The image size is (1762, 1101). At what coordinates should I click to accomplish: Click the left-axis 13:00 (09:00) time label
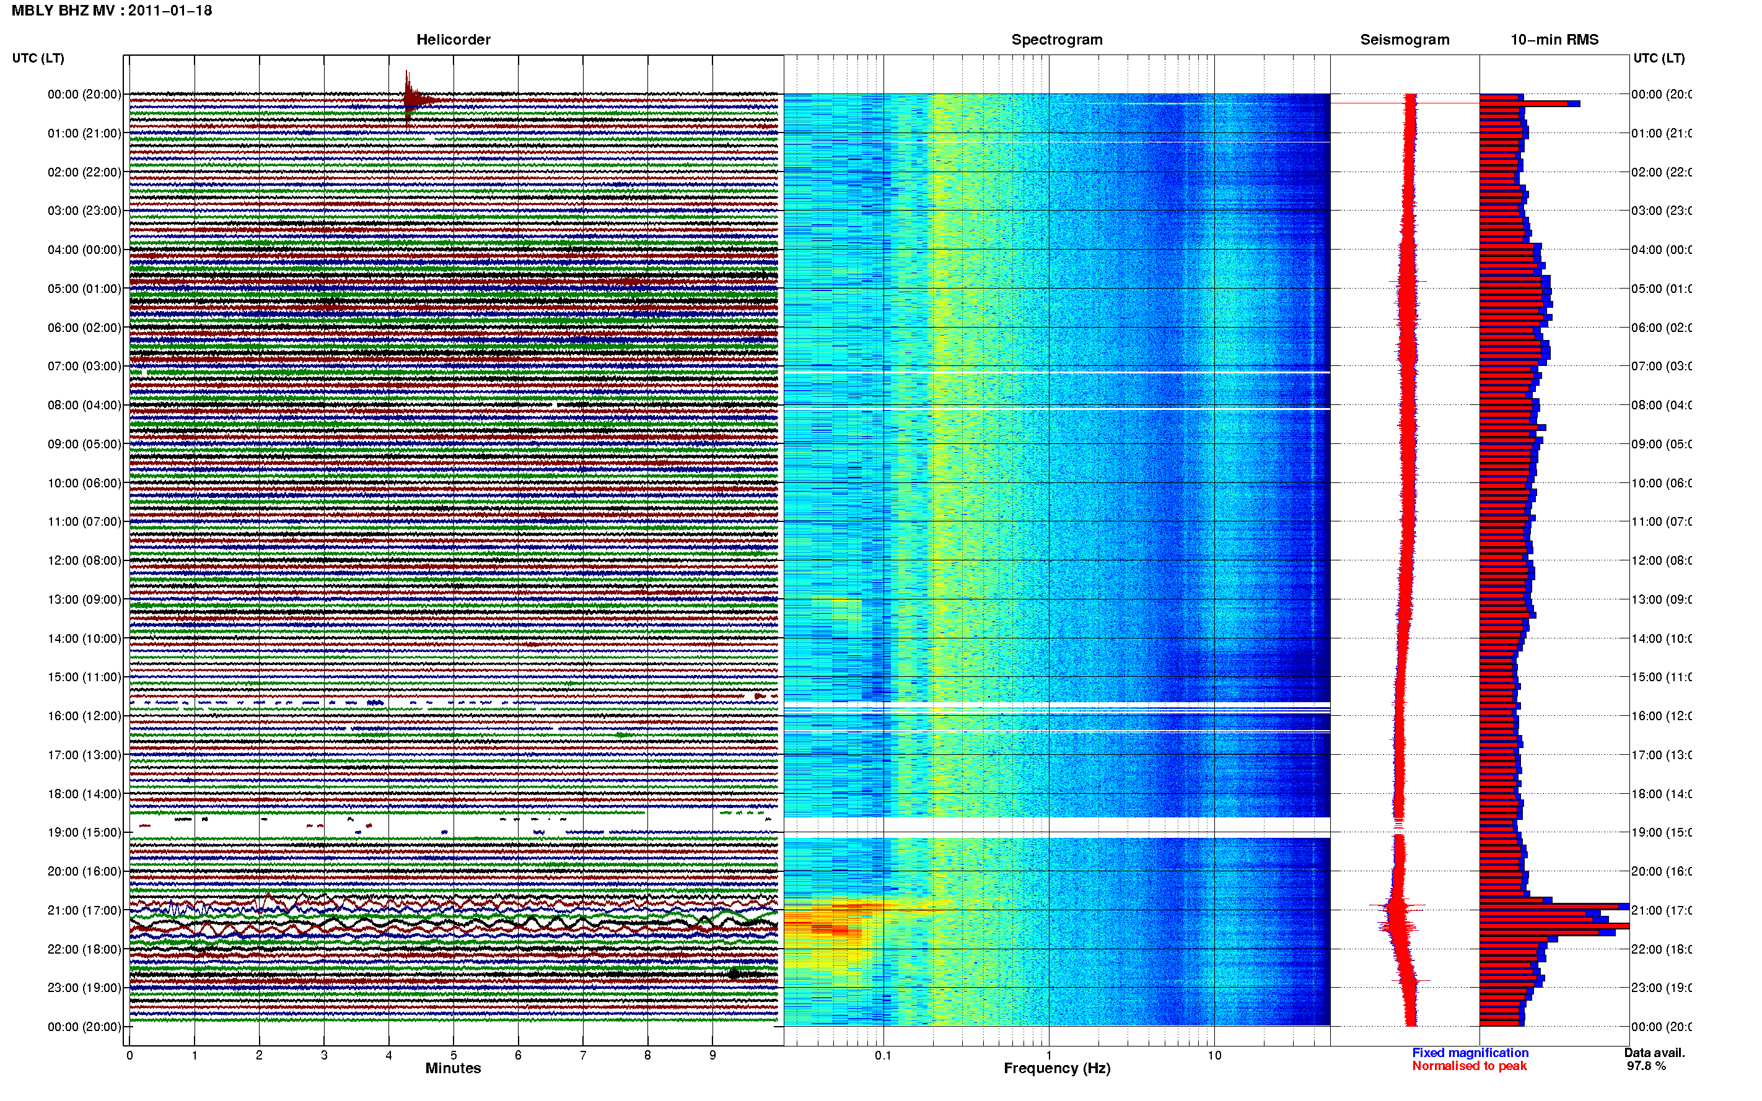84,599
